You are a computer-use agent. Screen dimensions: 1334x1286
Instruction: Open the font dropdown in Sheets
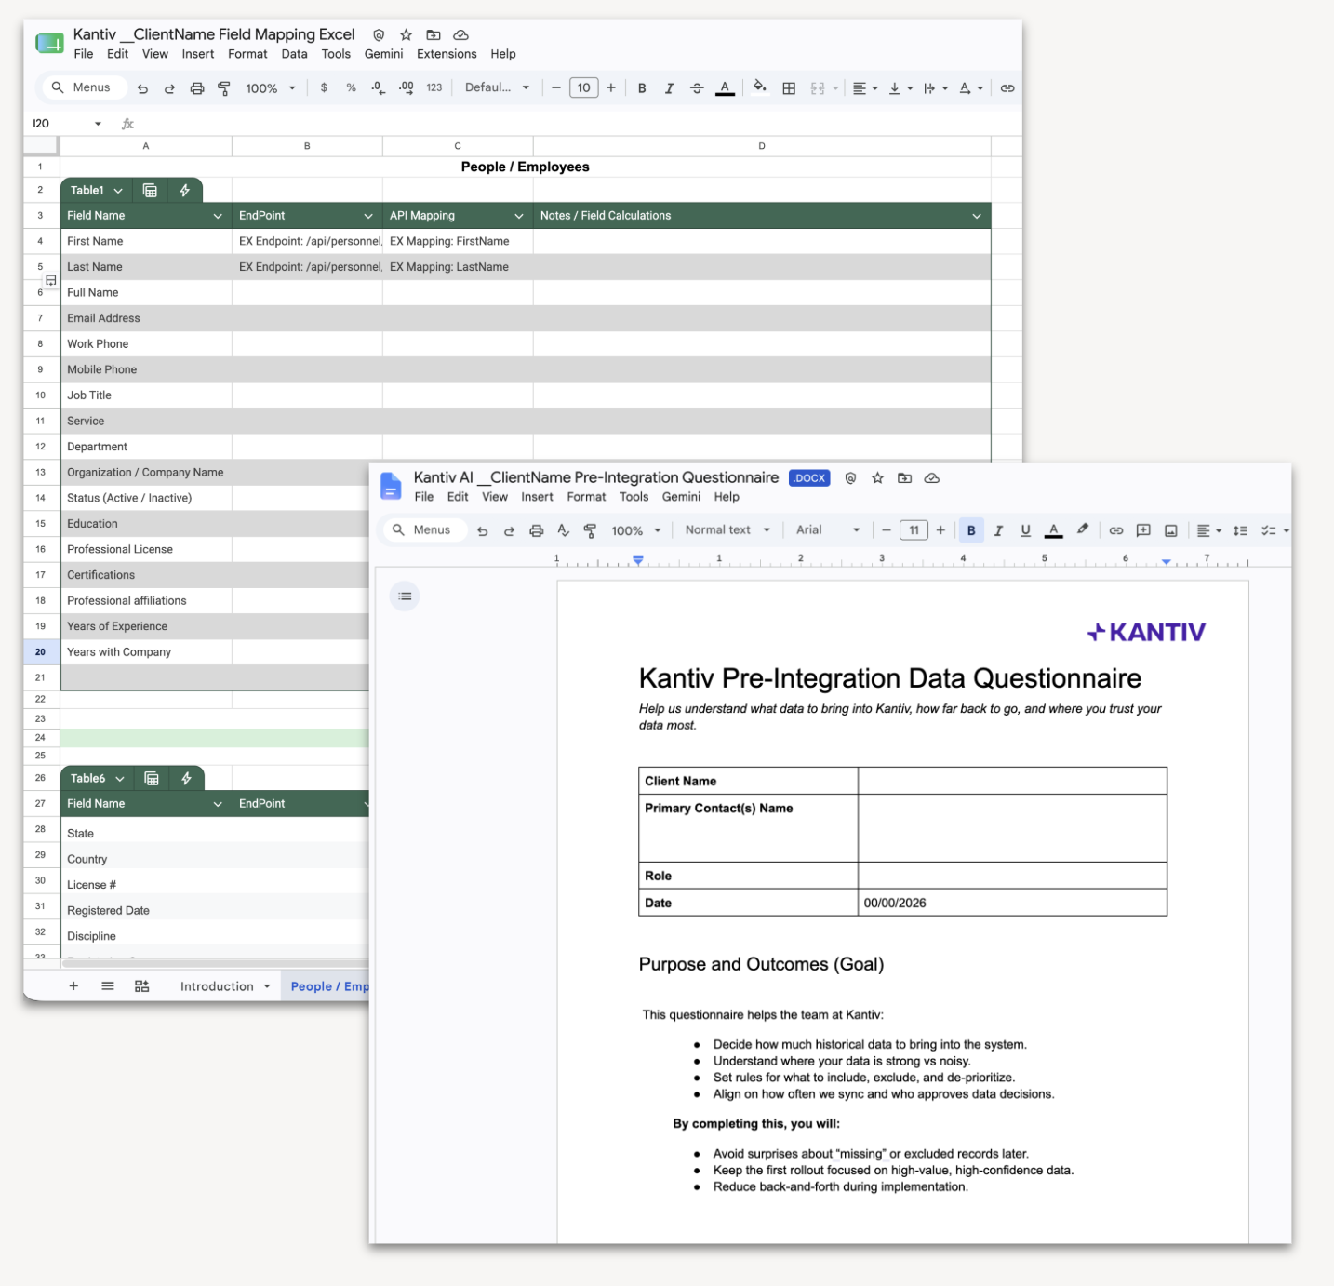498,87
